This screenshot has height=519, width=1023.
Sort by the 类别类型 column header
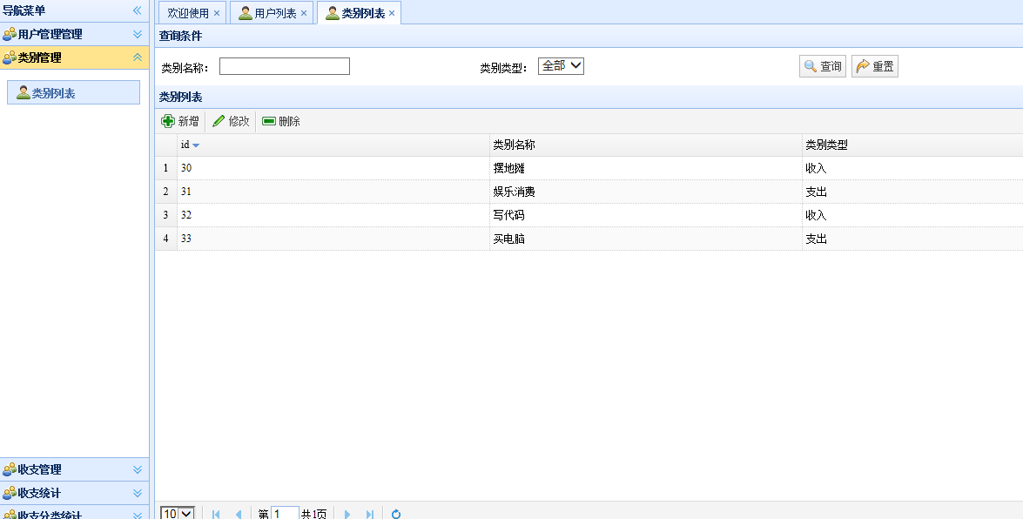pos(912,145)
